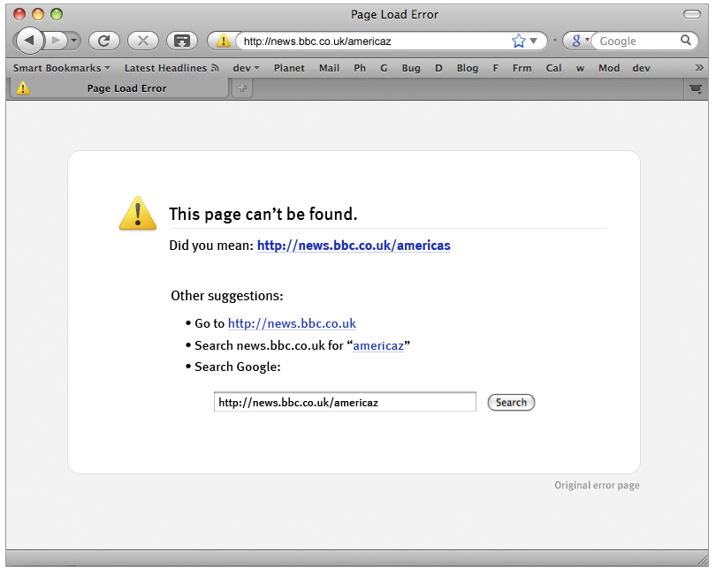Click the Back navigation button
The width and height of the screenshot is (716, 575).
[29, 41]
